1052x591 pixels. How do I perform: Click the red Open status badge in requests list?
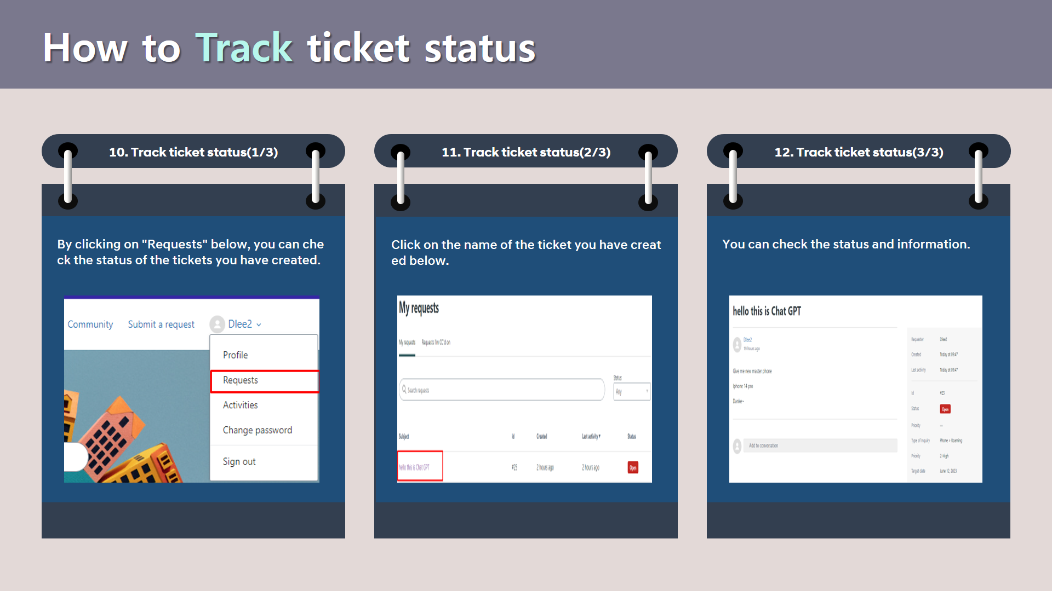point(633,467)
